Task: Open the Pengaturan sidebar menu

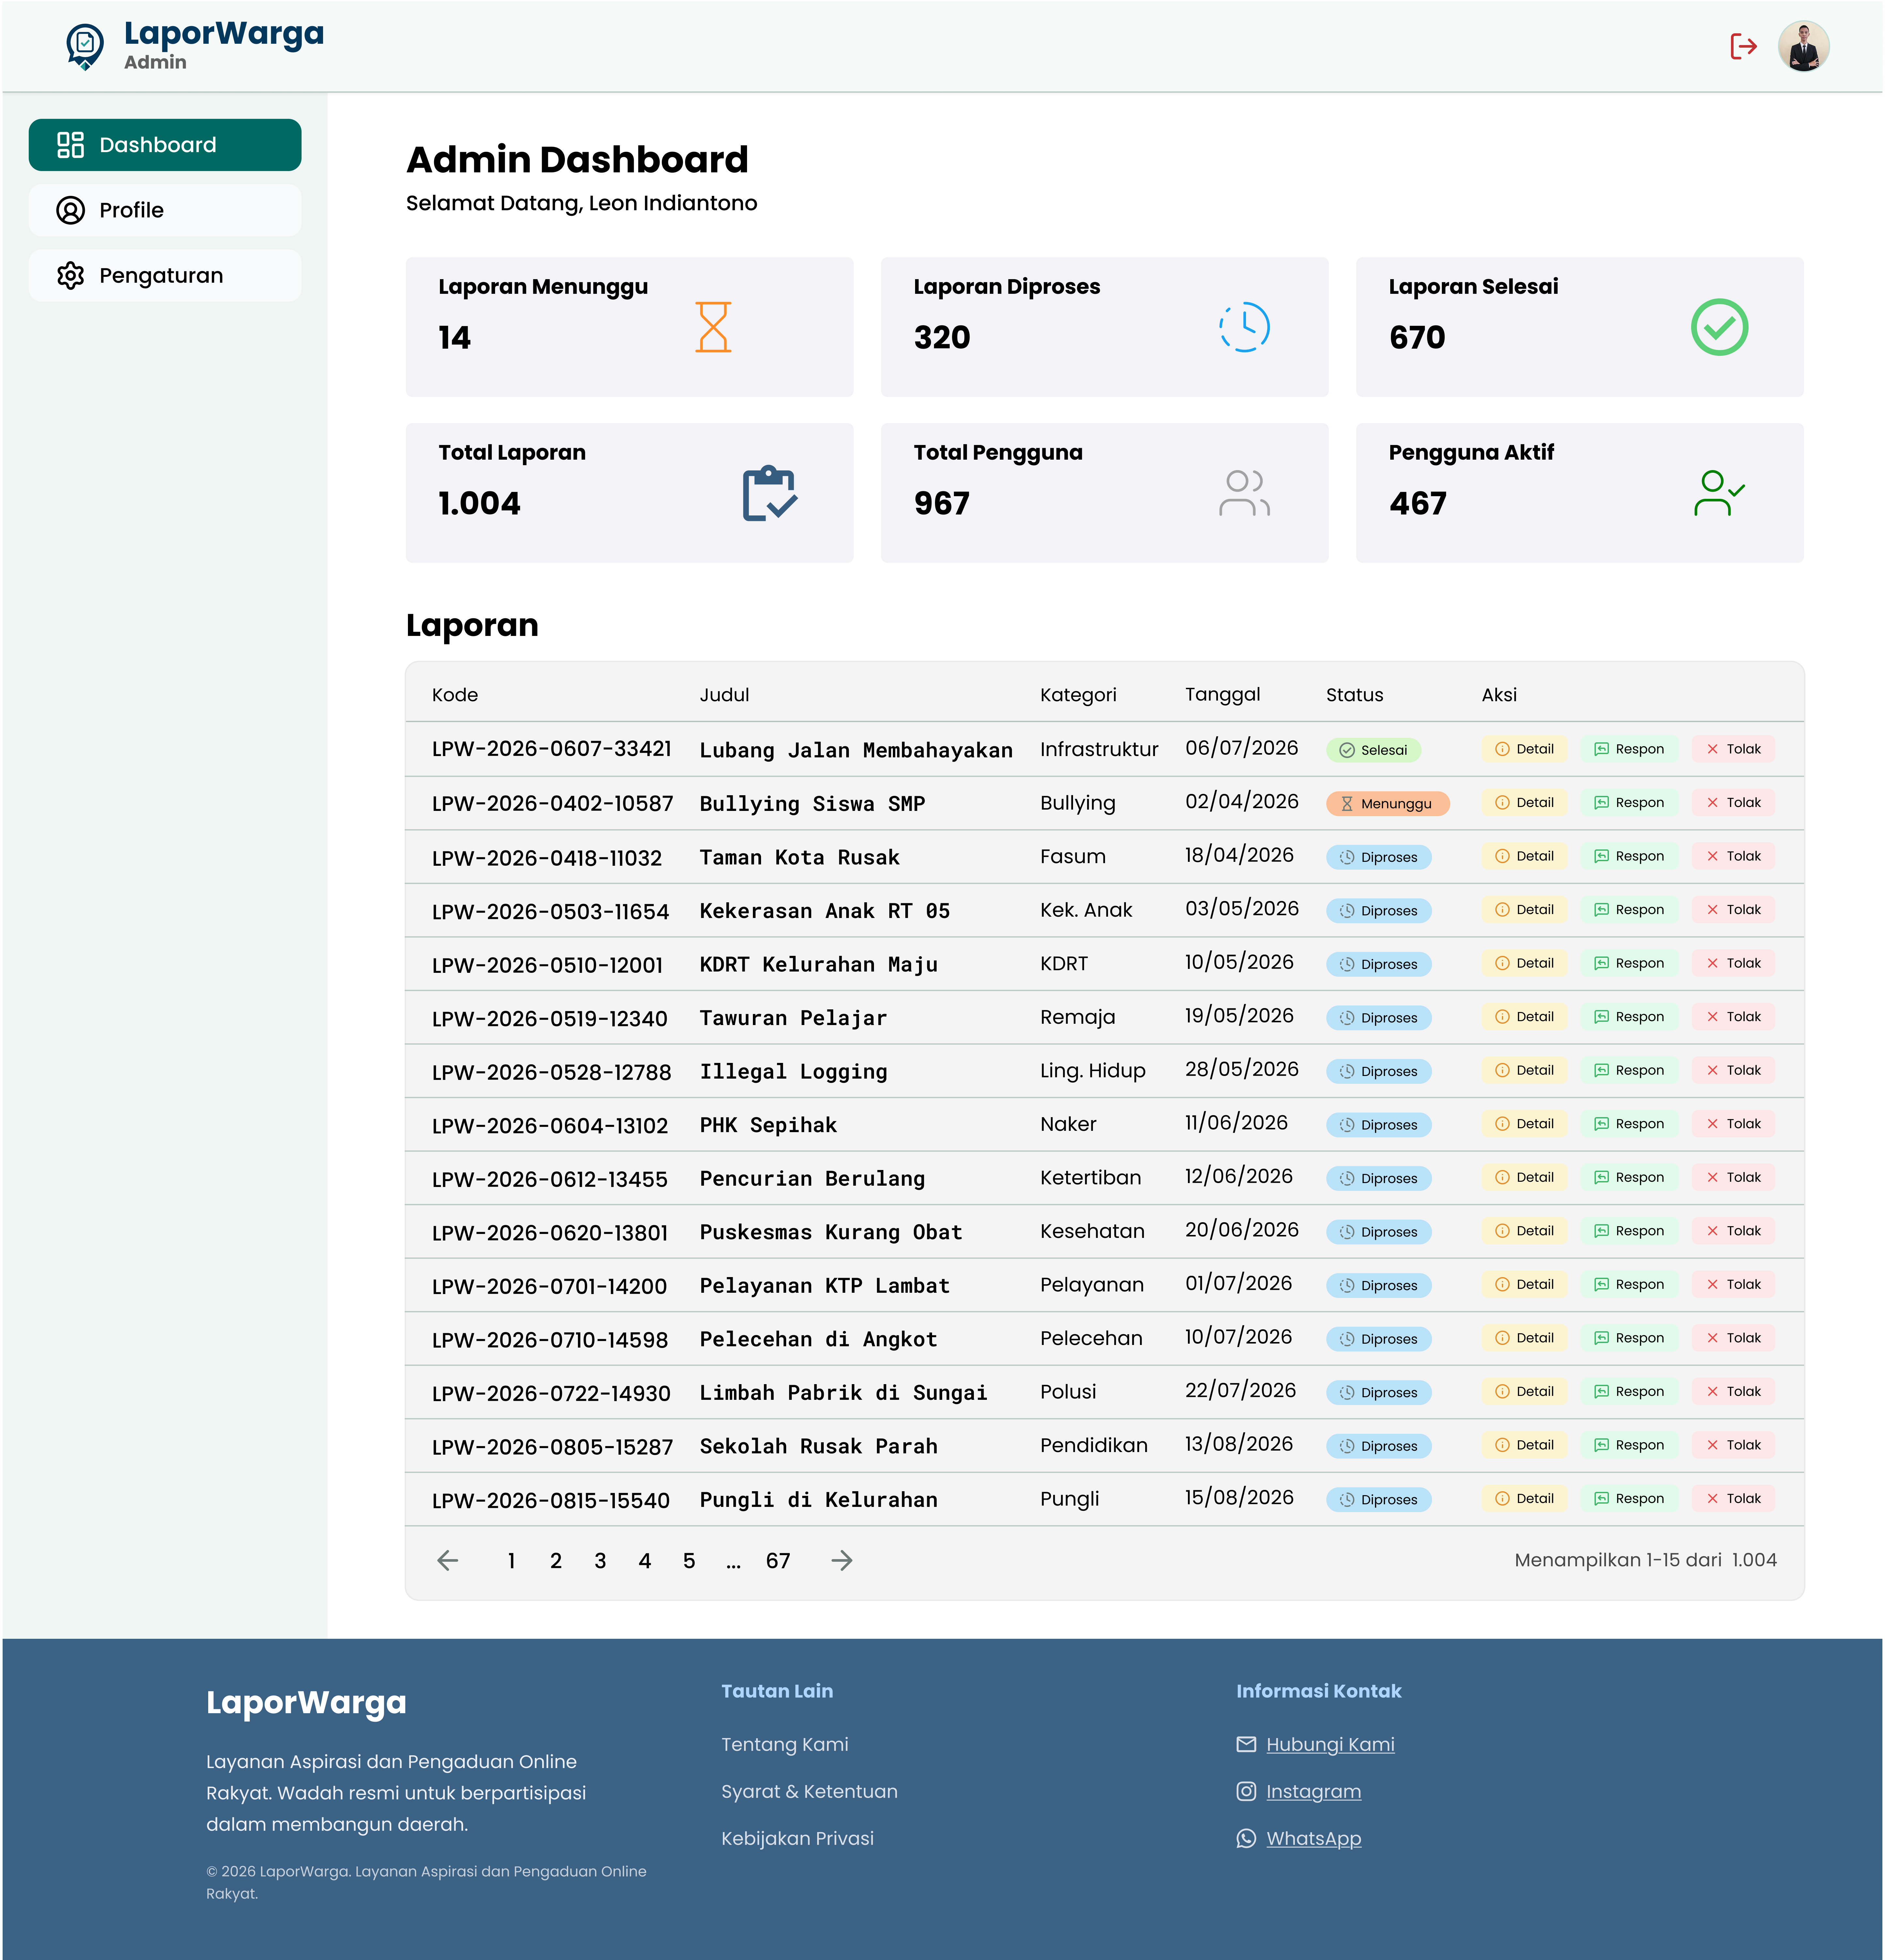Action: [165, 275]
